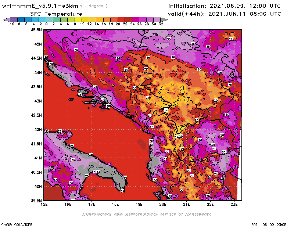This screenshot has height=227, width=294.
Task: Click the 40.5N latitude axis label
Action: click(36, 172)
